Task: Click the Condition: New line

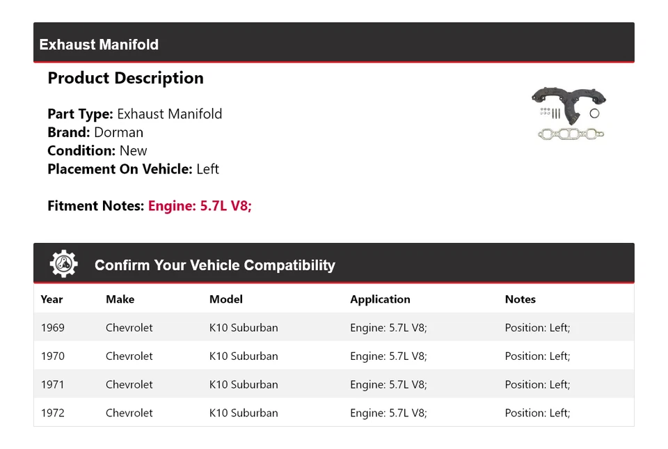Action: 97,151
